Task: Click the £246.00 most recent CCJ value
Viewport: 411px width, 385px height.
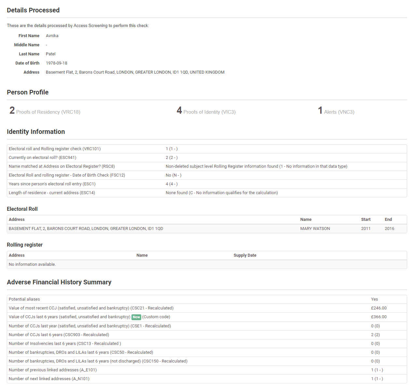Action: (x=379, y=308)
